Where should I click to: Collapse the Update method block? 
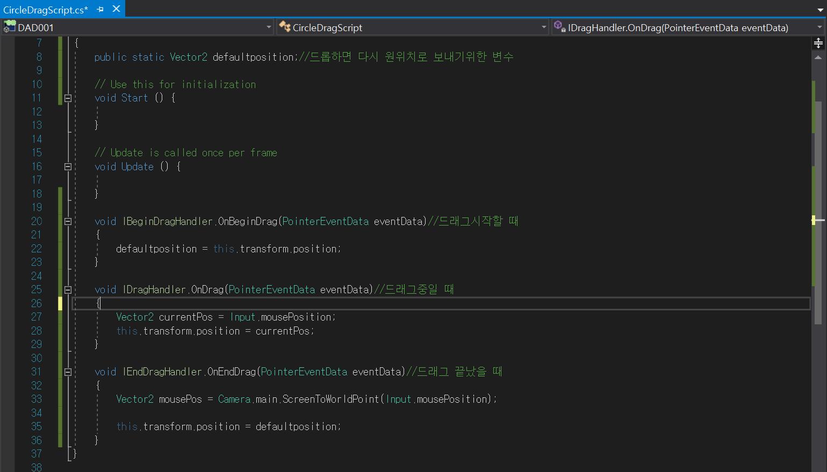click(x=68, y=167)
